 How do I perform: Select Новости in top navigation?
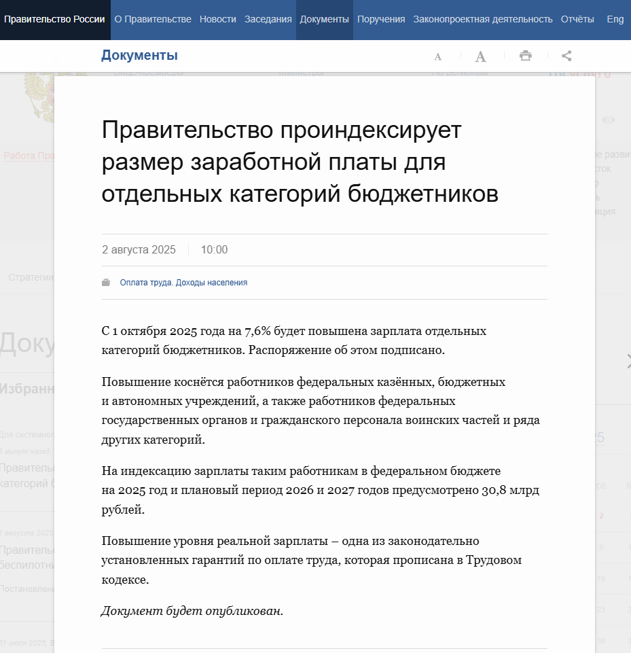click(x=217, y=19)
